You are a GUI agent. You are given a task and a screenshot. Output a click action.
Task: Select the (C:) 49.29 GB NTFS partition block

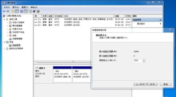pyautogui.click(x=62, y=74)
